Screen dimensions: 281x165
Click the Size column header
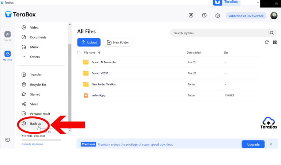click(x=226, y=53)
